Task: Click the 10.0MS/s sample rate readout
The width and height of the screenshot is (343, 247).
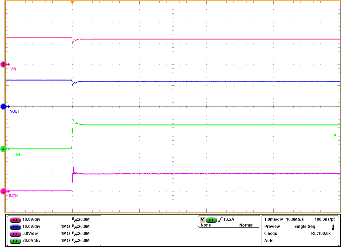Action: [x=295, y=219]
